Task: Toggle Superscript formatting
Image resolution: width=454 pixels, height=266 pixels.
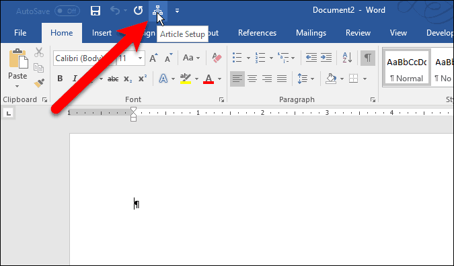Action: coord(143,79)
